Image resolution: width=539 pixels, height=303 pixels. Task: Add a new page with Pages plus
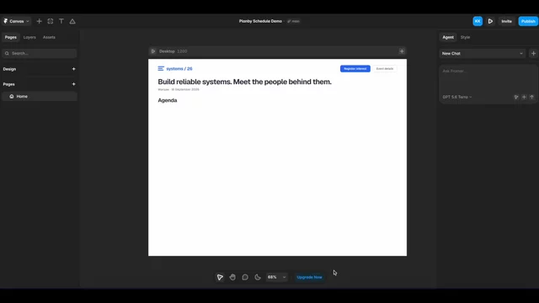click(x=73, y=84)
